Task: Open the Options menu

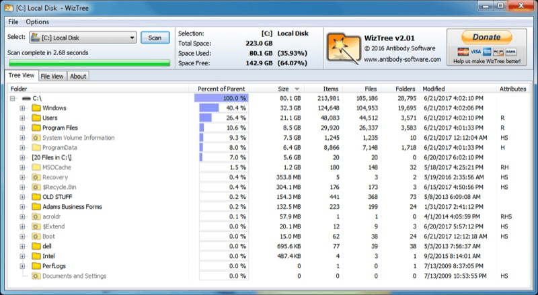Action: click(38, 22)
